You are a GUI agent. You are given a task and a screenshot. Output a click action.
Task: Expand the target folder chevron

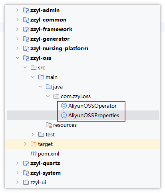pyautogui.click(x=25, y=144)
